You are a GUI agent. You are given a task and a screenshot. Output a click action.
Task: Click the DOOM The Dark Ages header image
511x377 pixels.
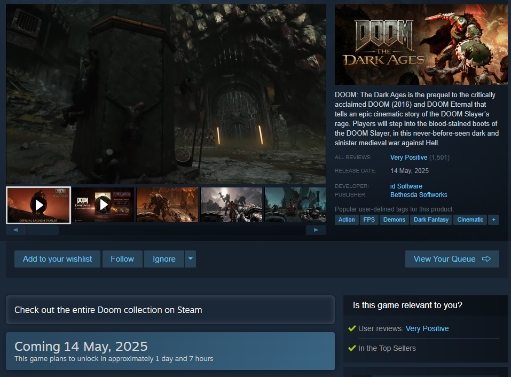[x=421, y=45]
